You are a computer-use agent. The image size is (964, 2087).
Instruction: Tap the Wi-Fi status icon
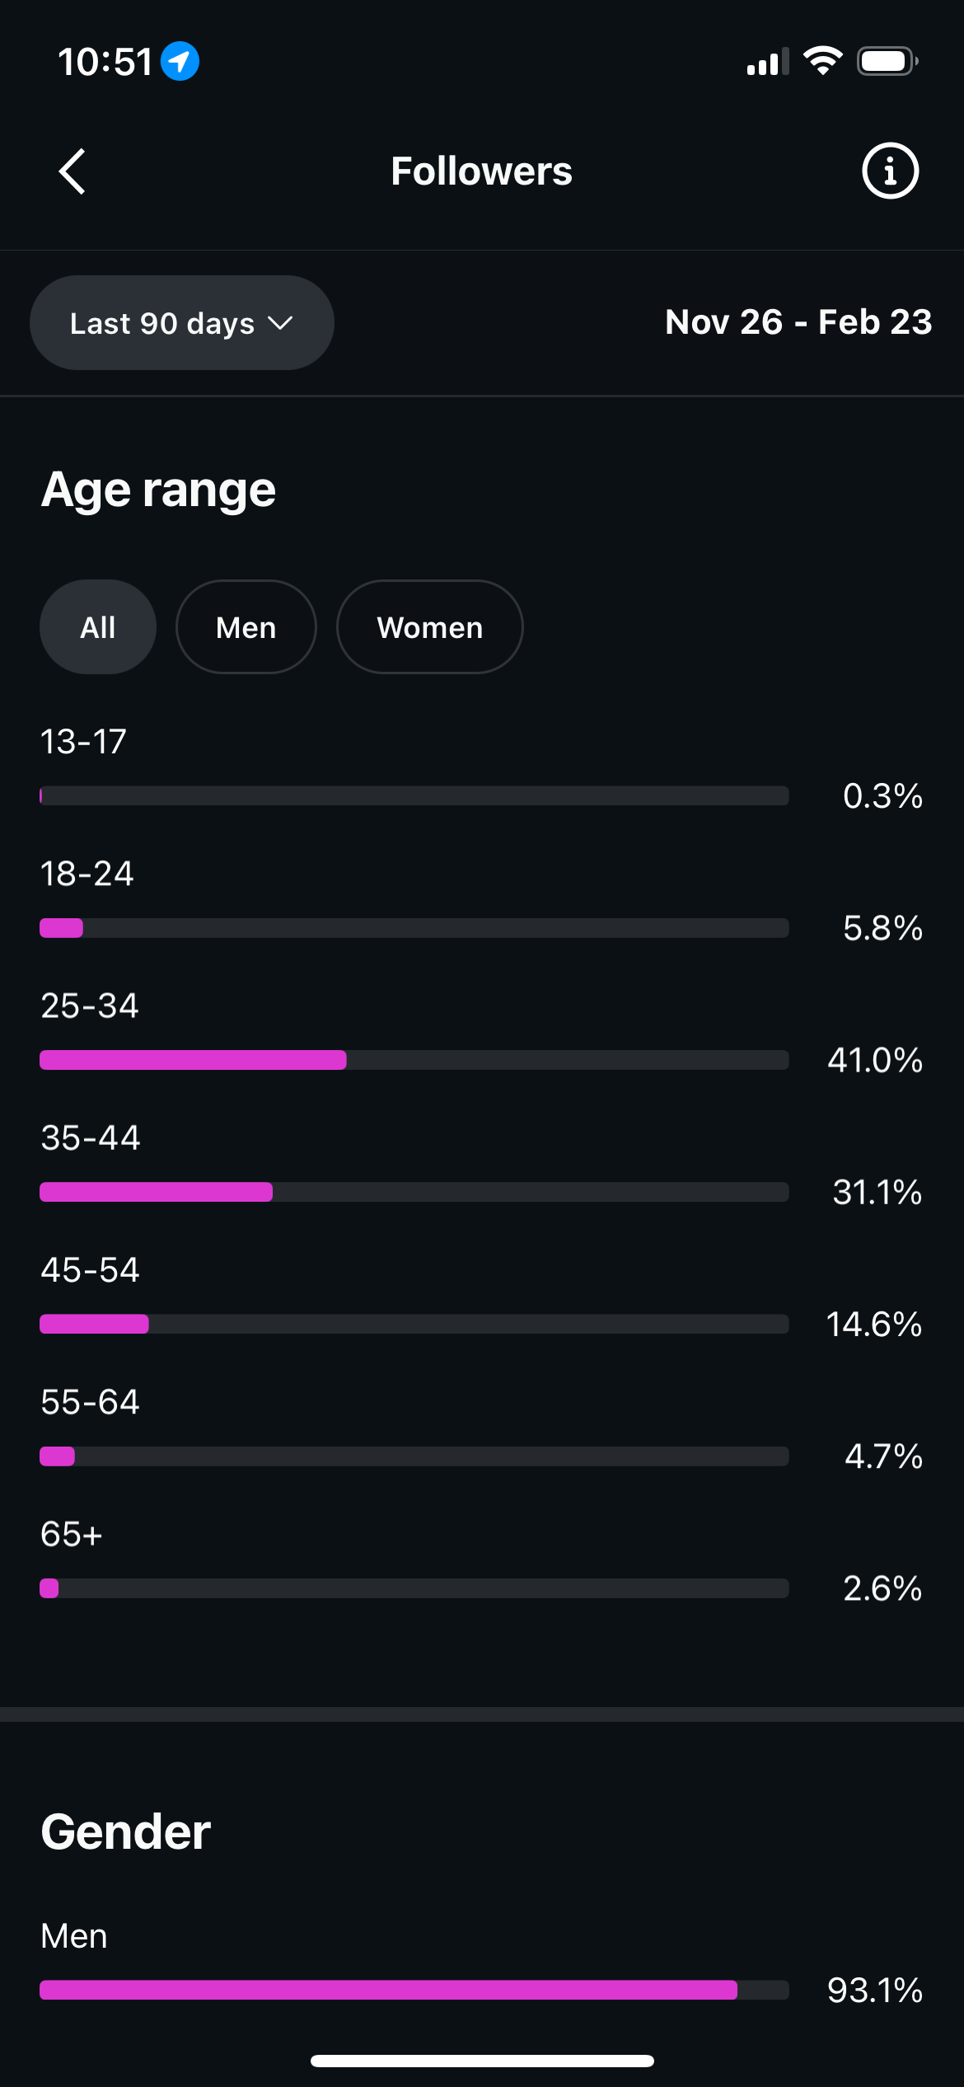[x=822, y=61]
